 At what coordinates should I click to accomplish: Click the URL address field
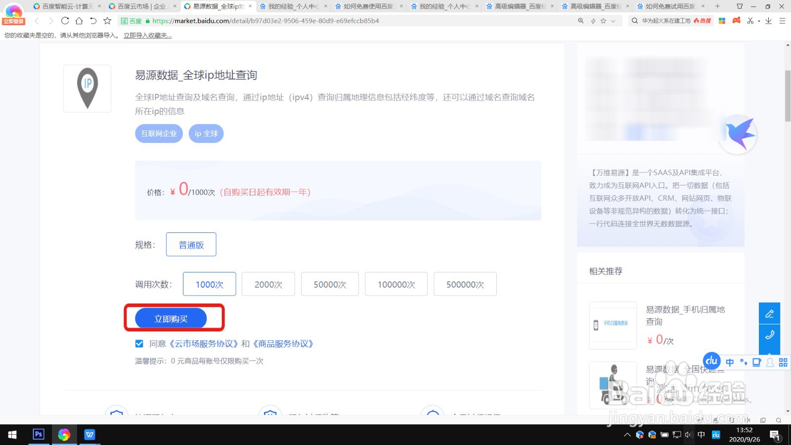point(346,21)
